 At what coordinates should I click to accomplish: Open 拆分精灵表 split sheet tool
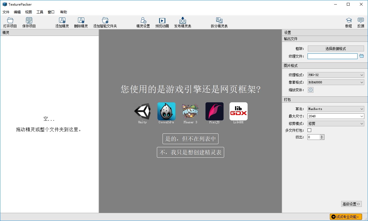point(219,23)
